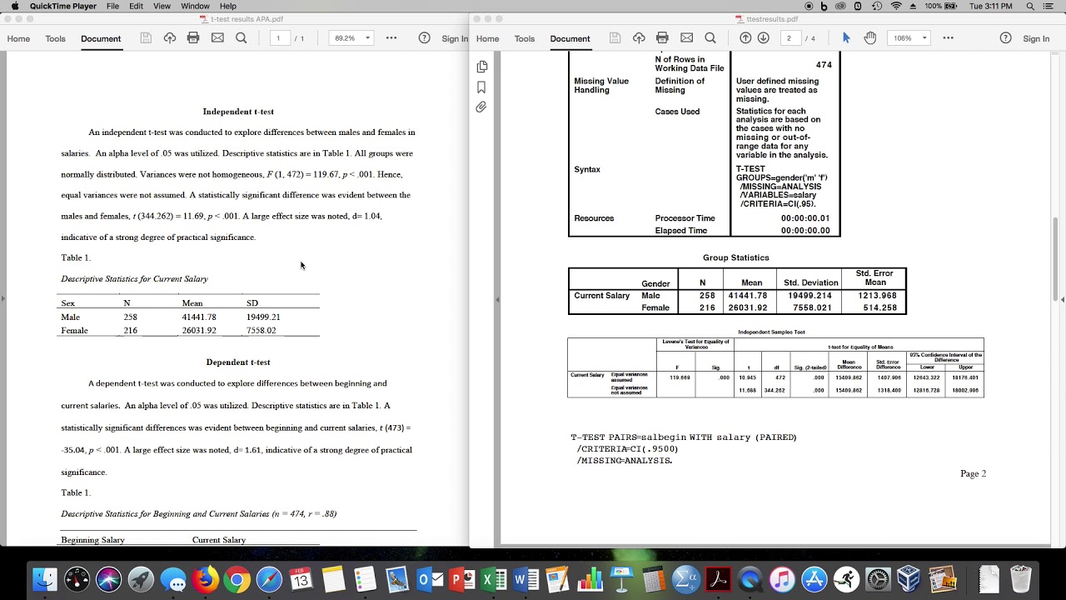Open Finder from the Dock
The width and height of the screenshot is (1066, 600).
click(x=45, y=579)
